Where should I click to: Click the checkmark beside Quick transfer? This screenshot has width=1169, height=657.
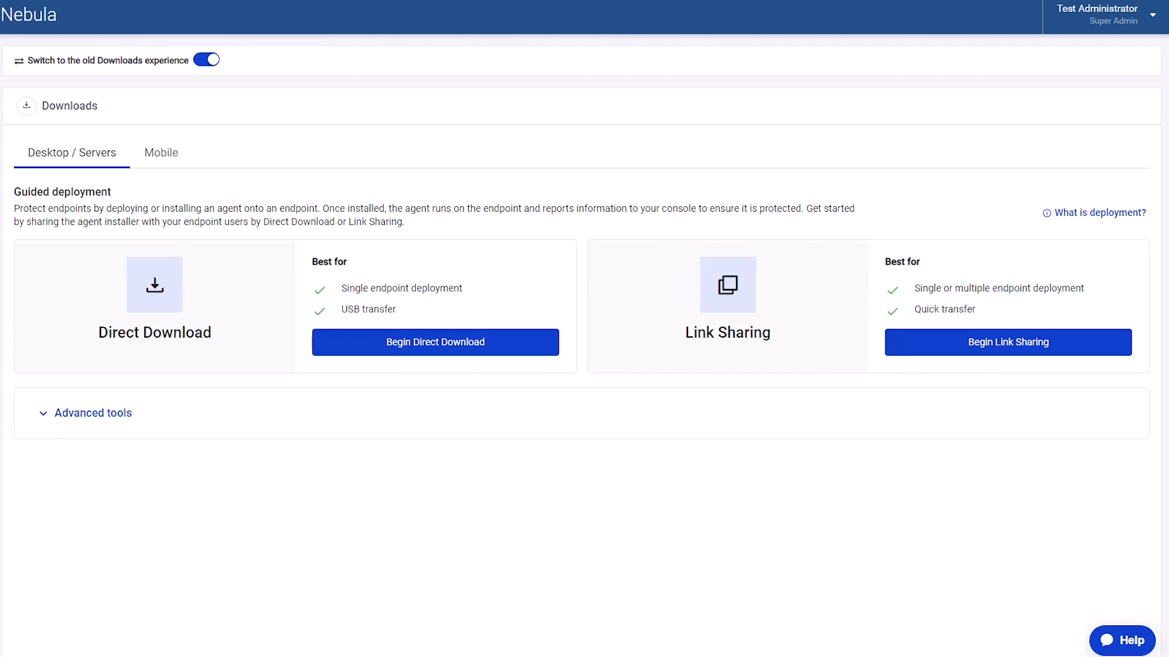click(x=893, y=311)
